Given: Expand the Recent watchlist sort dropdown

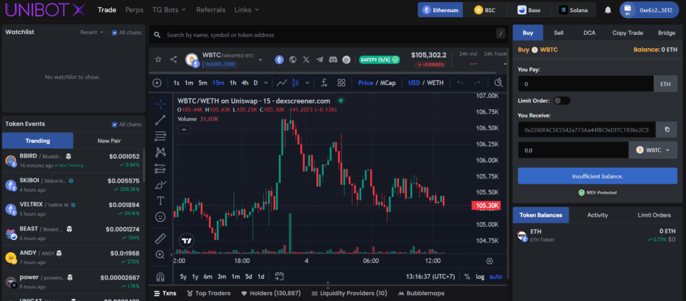Looking at the screenshot, I should coord(92,32).
